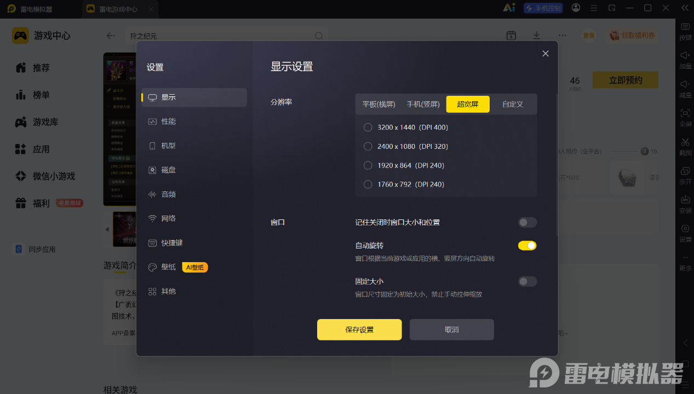
Task: Click the 登录 login button
Action: [x=589, y=36]
